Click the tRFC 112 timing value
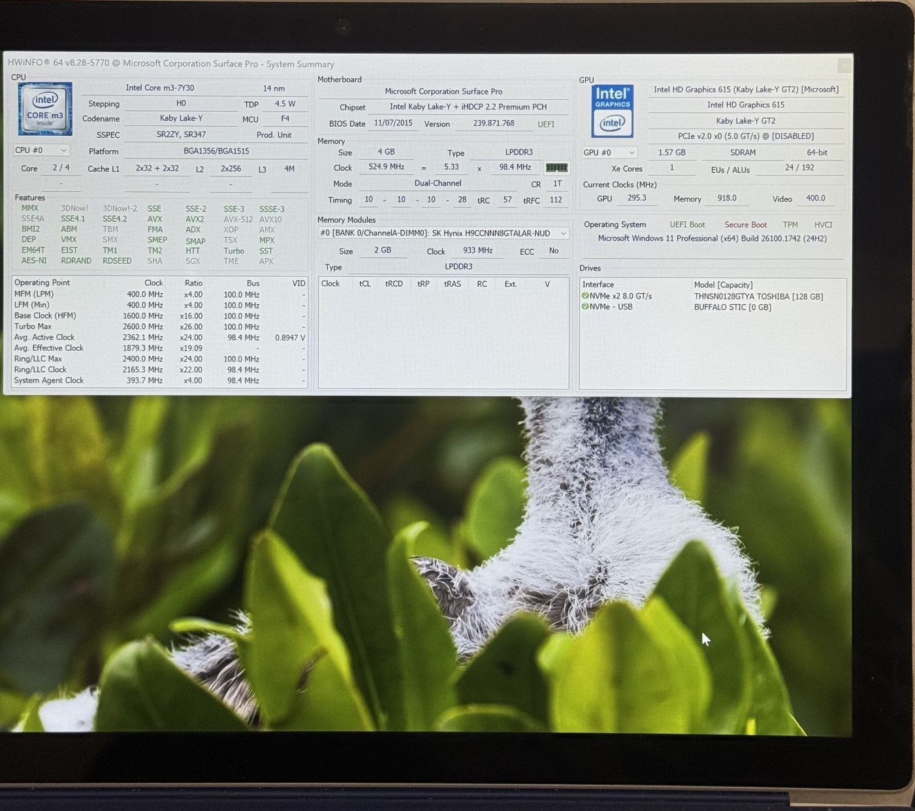The height and width of the screenshot is (811, 915). click(556, 200)
